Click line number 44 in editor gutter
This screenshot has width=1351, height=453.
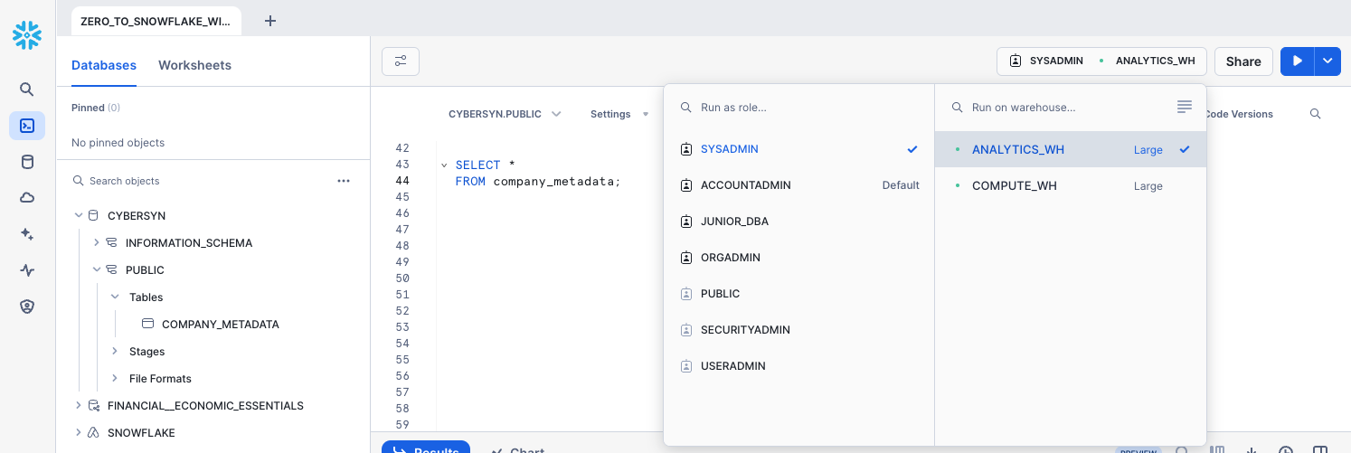tap(402, 181)
